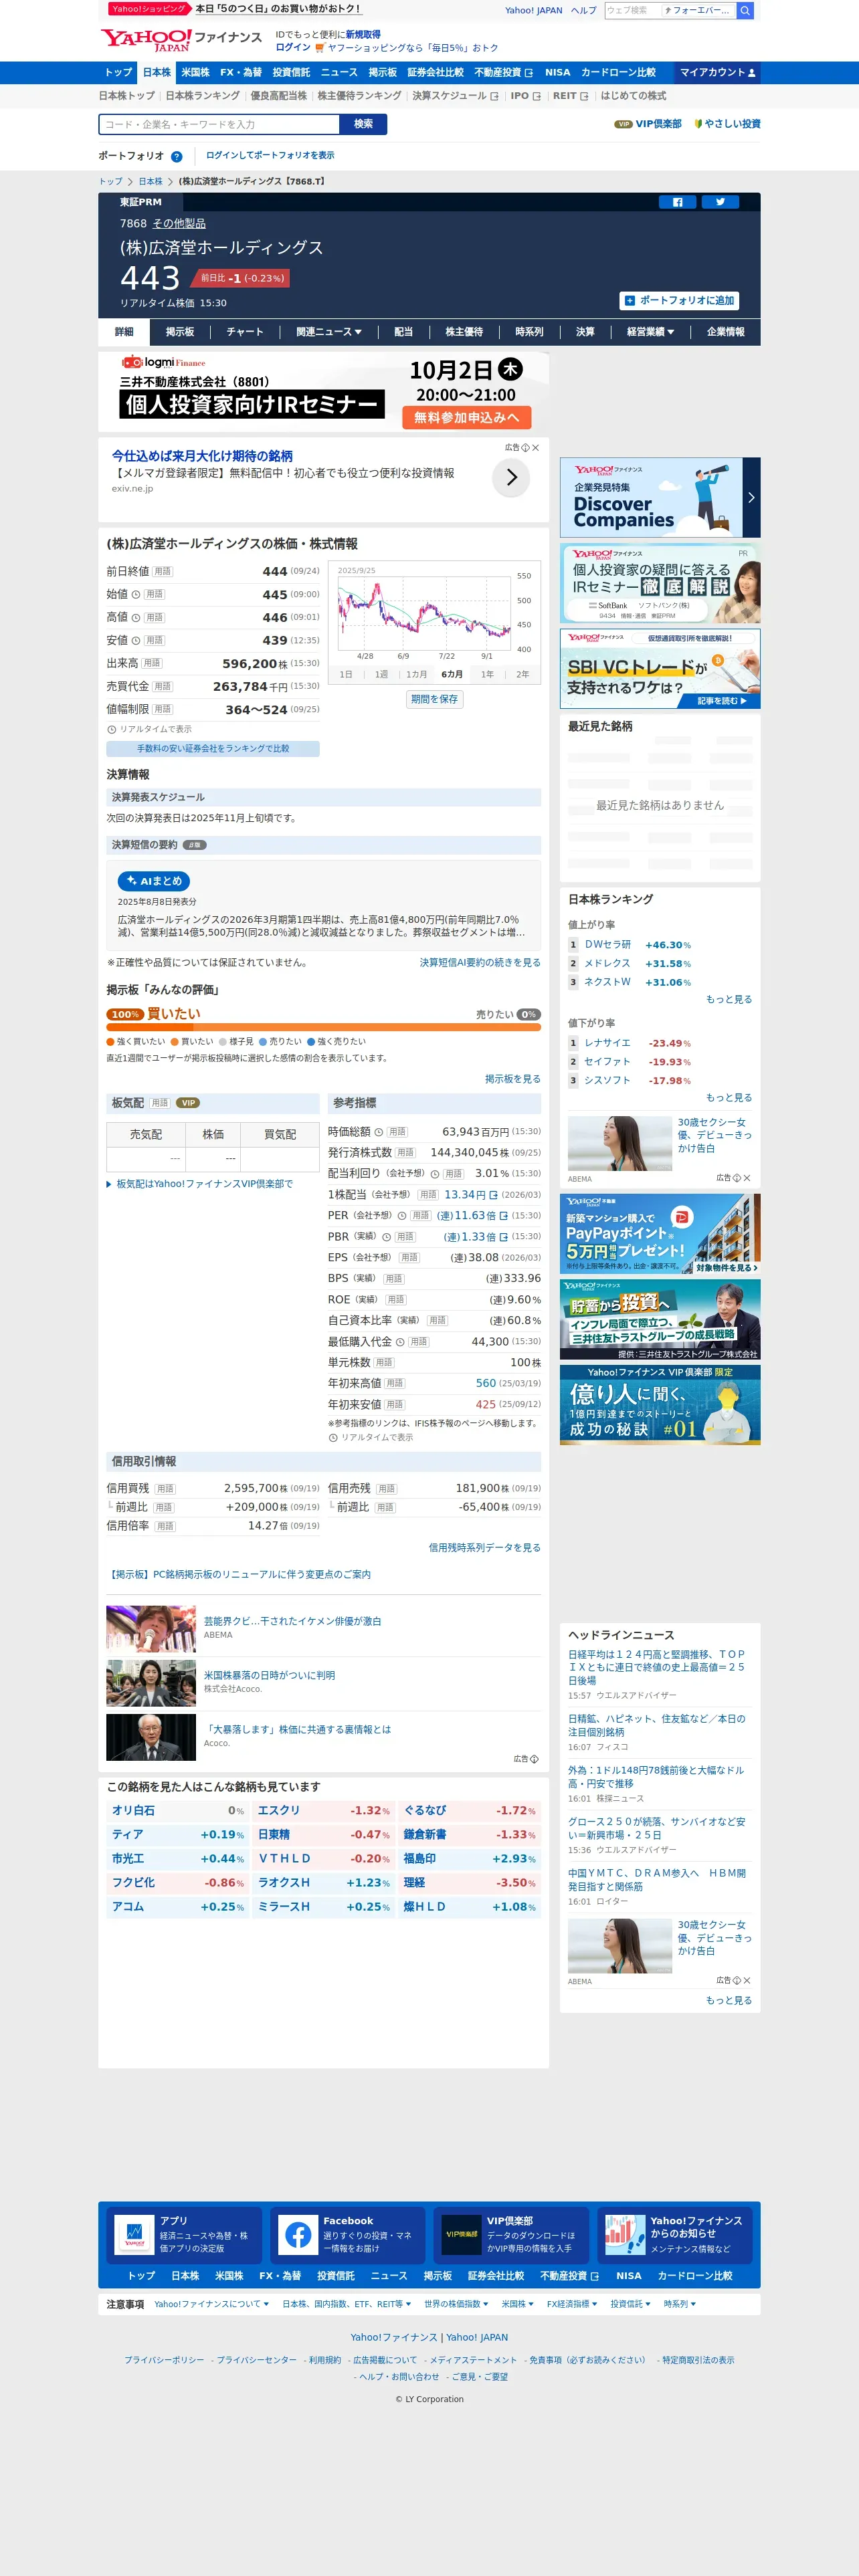
Task: Select the 2年 chart period
Action: (522, 675)
